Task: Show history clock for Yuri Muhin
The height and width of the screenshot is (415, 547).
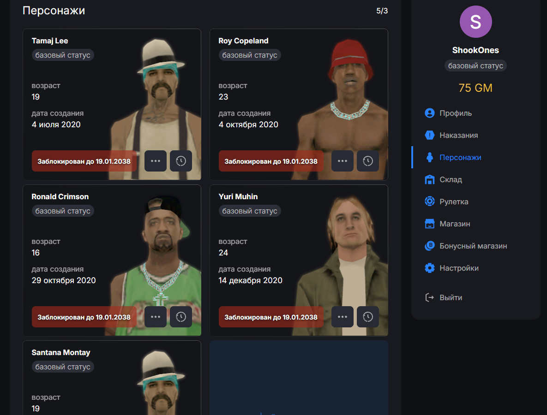Action: 368,317
